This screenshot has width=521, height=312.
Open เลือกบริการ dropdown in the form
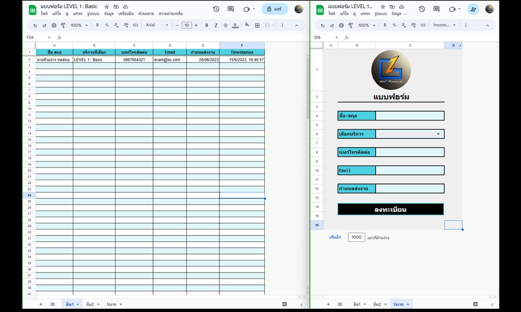tap(439, 134)
